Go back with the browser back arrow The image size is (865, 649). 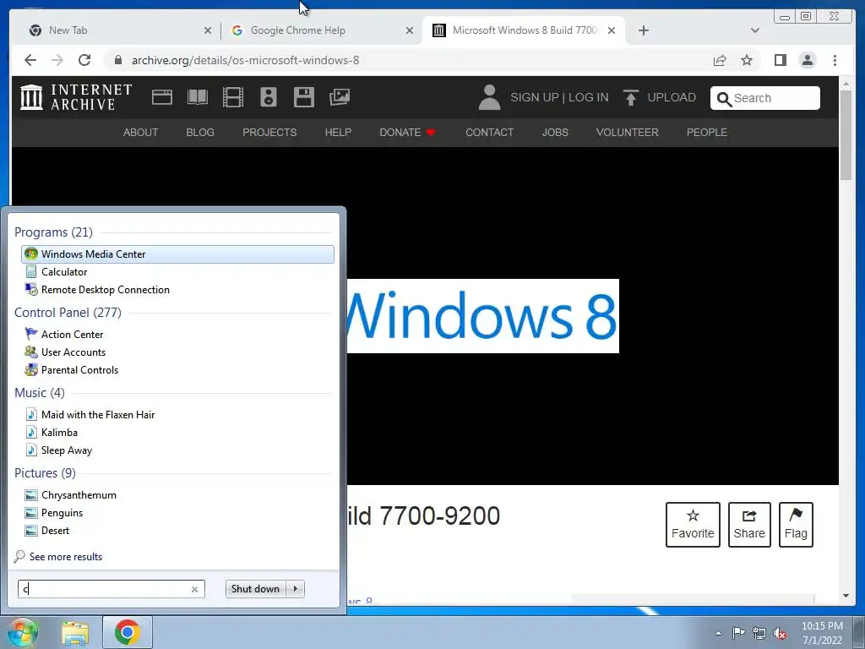pyautogui.click(x=30, y=60)
